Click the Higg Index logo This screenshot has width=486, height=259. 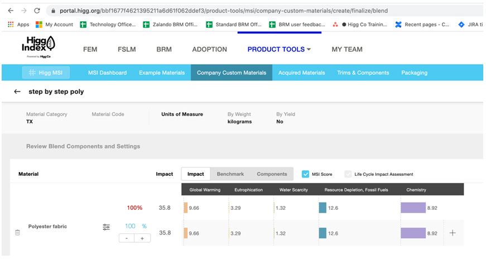pos(39,46)
